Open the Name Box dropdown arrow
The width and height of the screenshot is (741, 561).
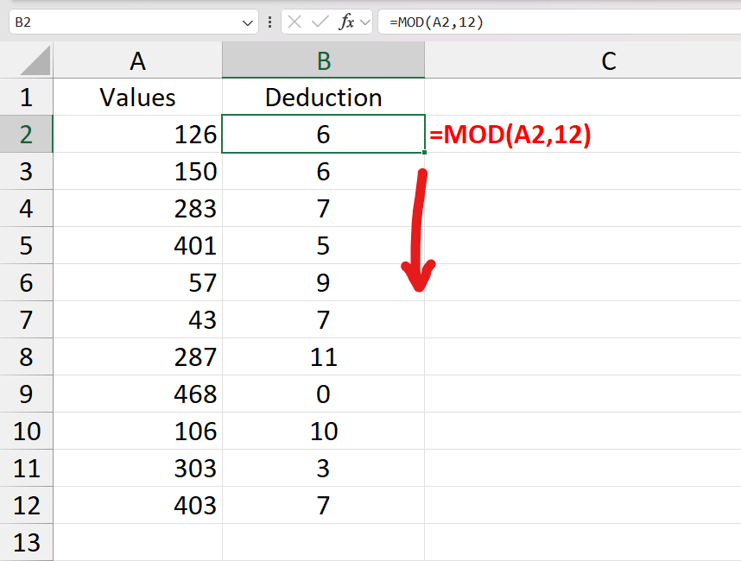pyautogui.click(x=247, y=22)
